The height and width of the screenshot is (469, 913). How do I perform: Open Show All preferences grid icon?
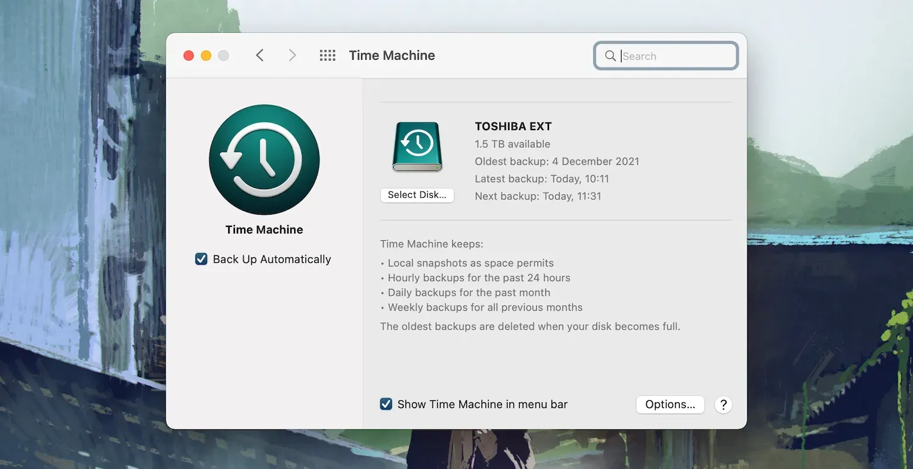(x=327, y=55)
